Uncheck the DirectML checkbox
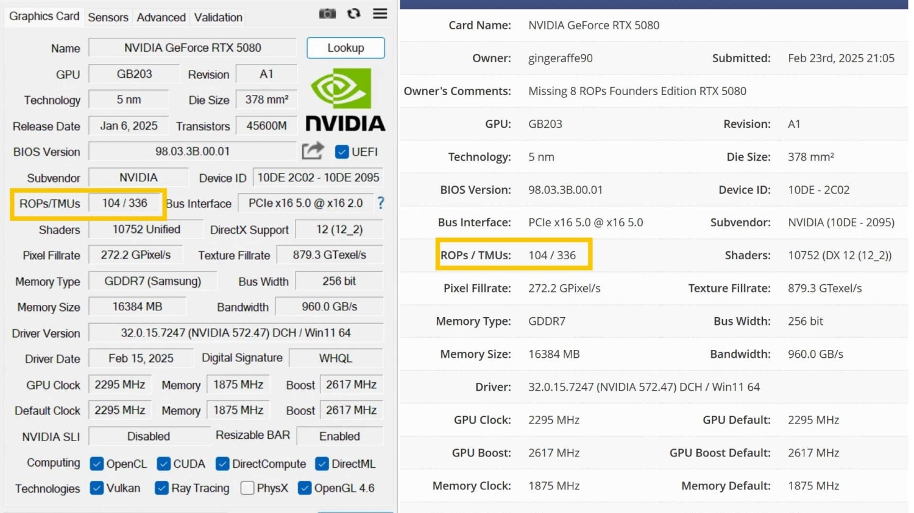This screenshot has height=513, width=914. pyautogui.click(x=321, y=464)
